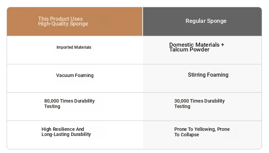The width and height of the screenshot is (269, 153).
Task: Click the 'Regular Sponge' column header
Action: pos(206,21)
